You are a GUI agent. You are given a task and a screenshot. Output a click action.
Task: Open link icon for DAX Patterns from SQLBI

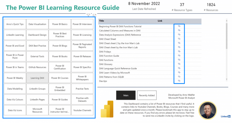[x=179, y=77]
